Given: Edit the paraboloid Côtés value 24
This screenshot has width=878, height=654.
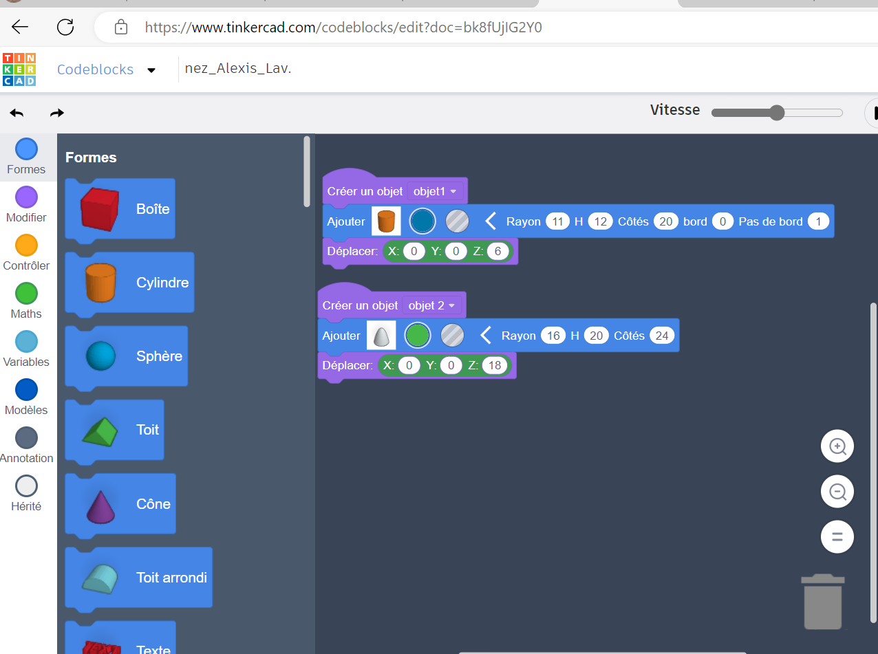Looking at the screenshot, I should click(x=662, y=336).
